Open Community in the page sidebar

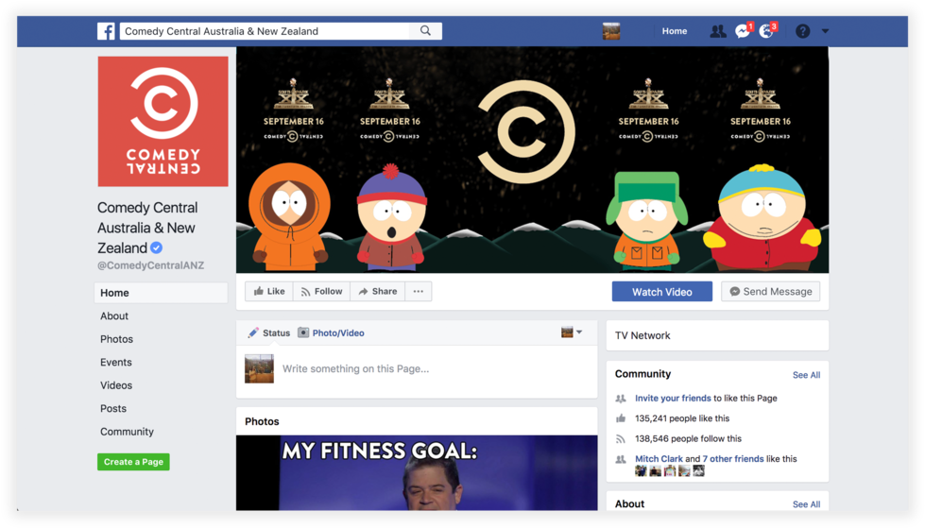coord(127,432)
